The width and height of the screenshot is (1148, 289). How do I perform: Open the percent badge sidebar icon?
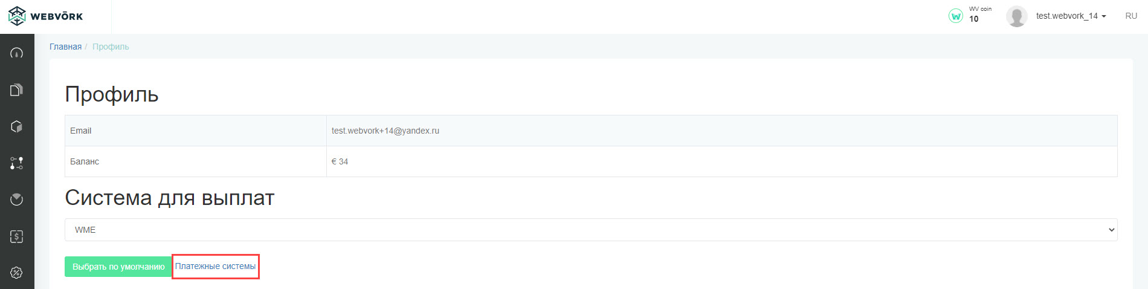pos(17,273)
